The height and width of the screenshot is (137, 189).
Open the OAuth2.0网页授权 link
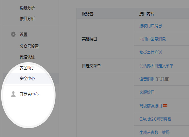[x=155, y=119]
